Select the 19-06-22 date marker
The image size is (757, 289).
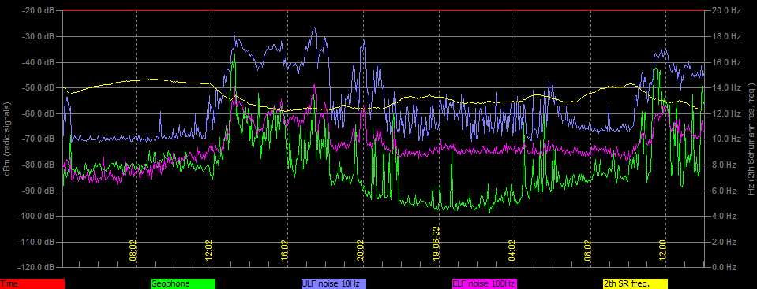click(436, 243)
